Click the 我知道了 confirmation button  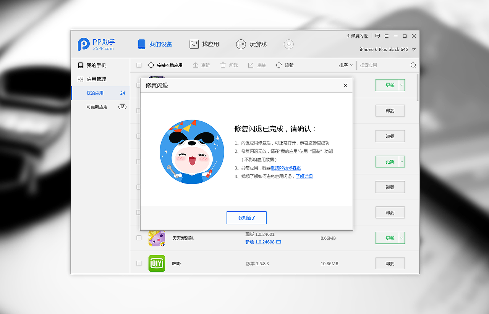pyautogui.click(x=246, y=217)
